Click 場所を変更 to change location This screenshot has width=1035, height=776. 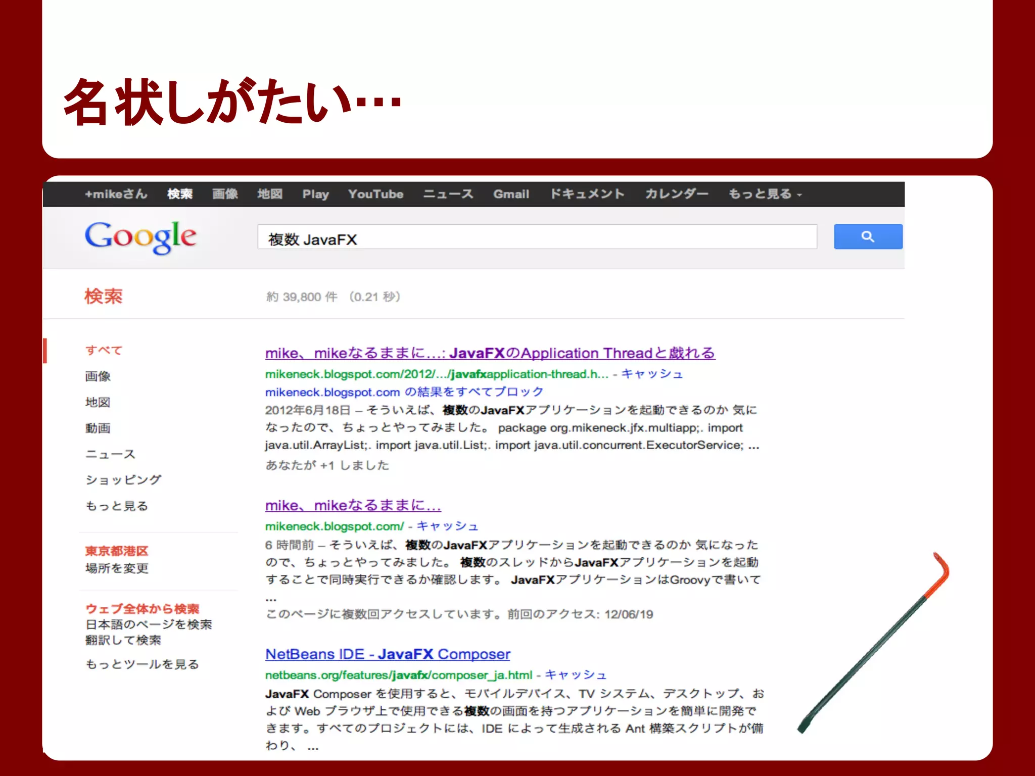tap(117, 568)
